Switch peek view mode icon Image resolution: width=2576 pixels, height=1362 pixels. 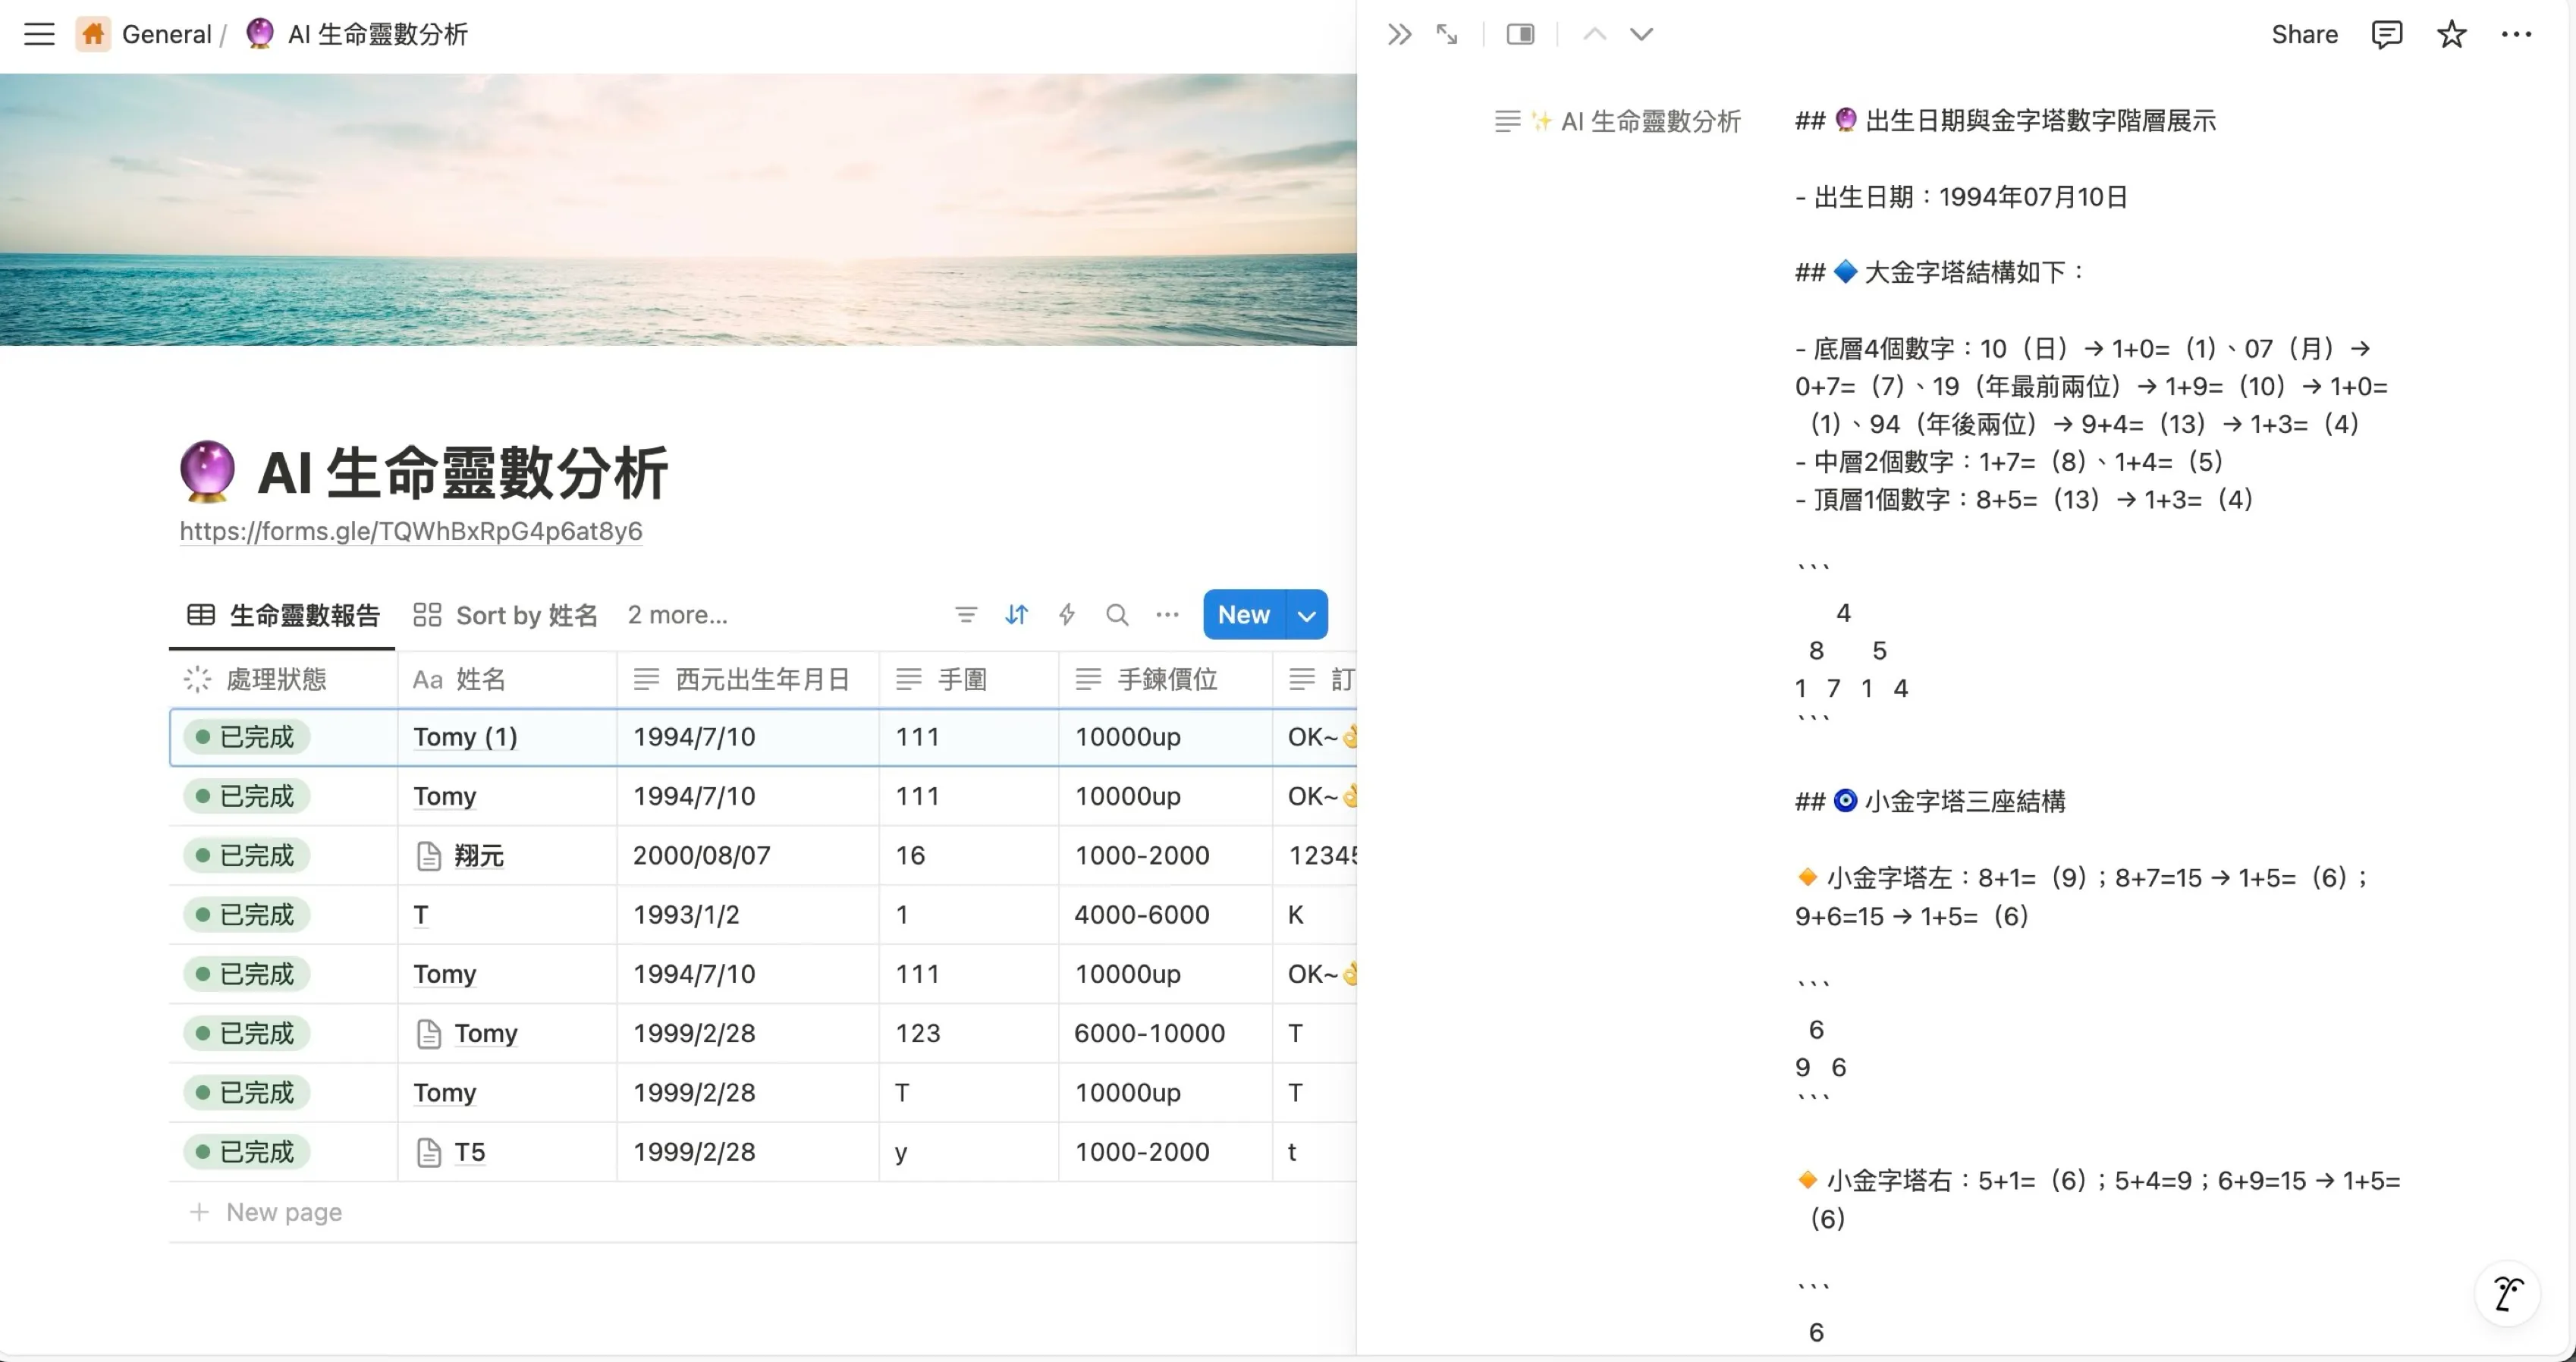pos(1520,35)
